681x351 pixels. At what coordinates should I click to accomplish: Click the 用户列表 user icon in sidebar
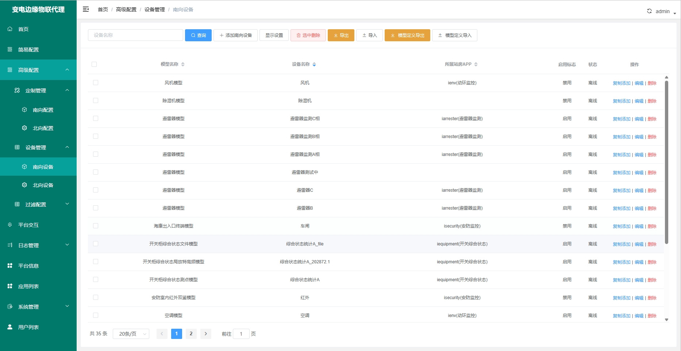[x=10, y=327]
